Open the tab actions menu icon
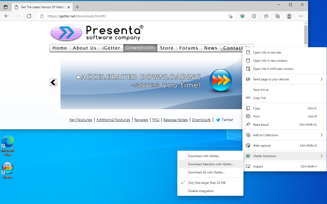 [x=6, y=7]
